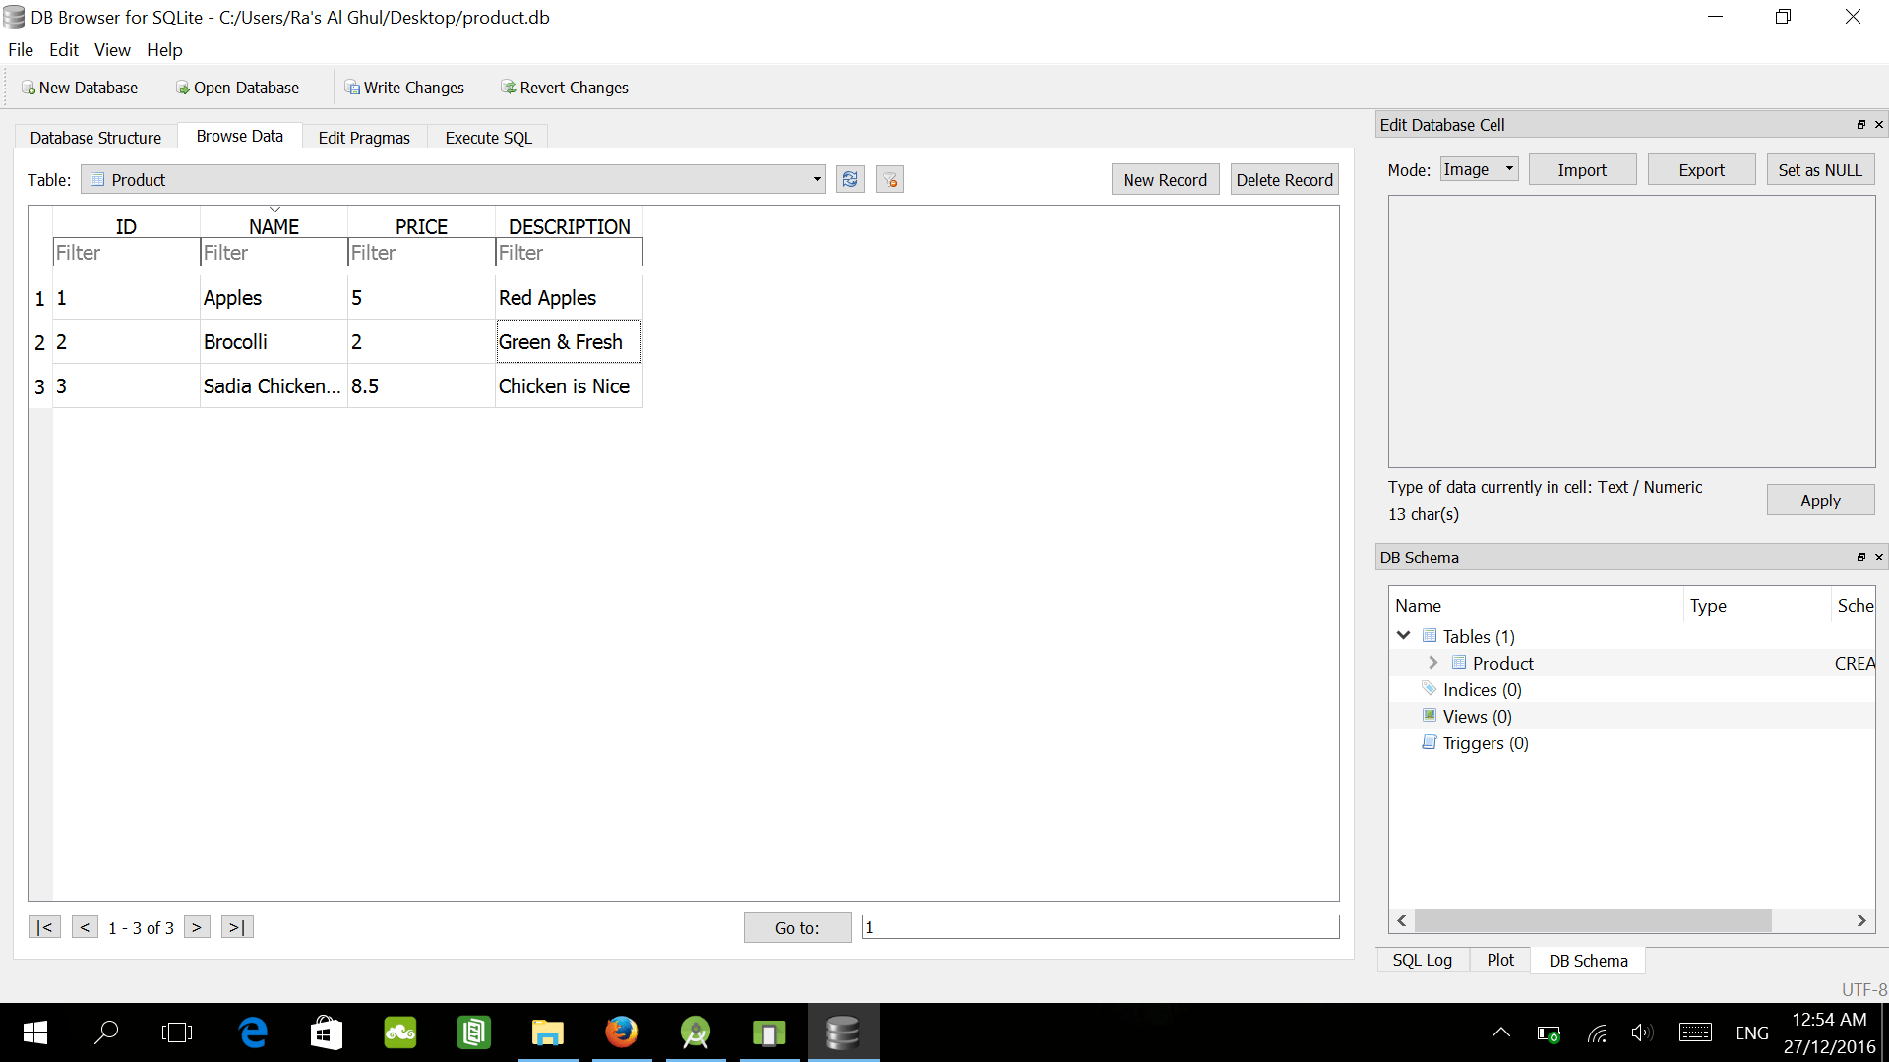This screenshot has width=1889, height=1062.
Task: Open Firefox from the taskbar
Action: [x=621, y=1032]
